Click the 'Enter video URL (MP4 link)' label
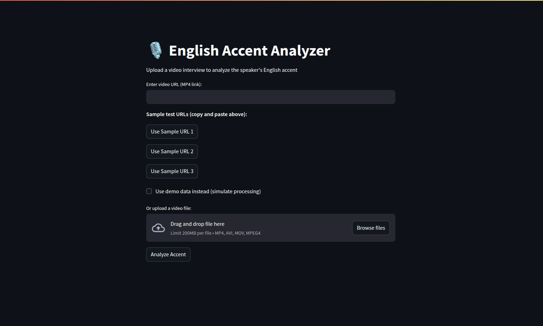543x326 pixels. (x=174, y=85)
